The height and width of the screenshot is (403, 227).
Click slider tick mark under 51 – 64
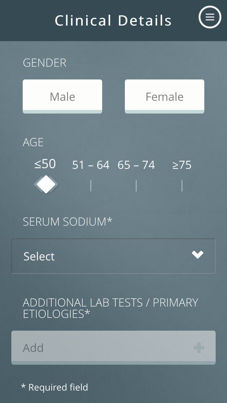tap(91, 186)
